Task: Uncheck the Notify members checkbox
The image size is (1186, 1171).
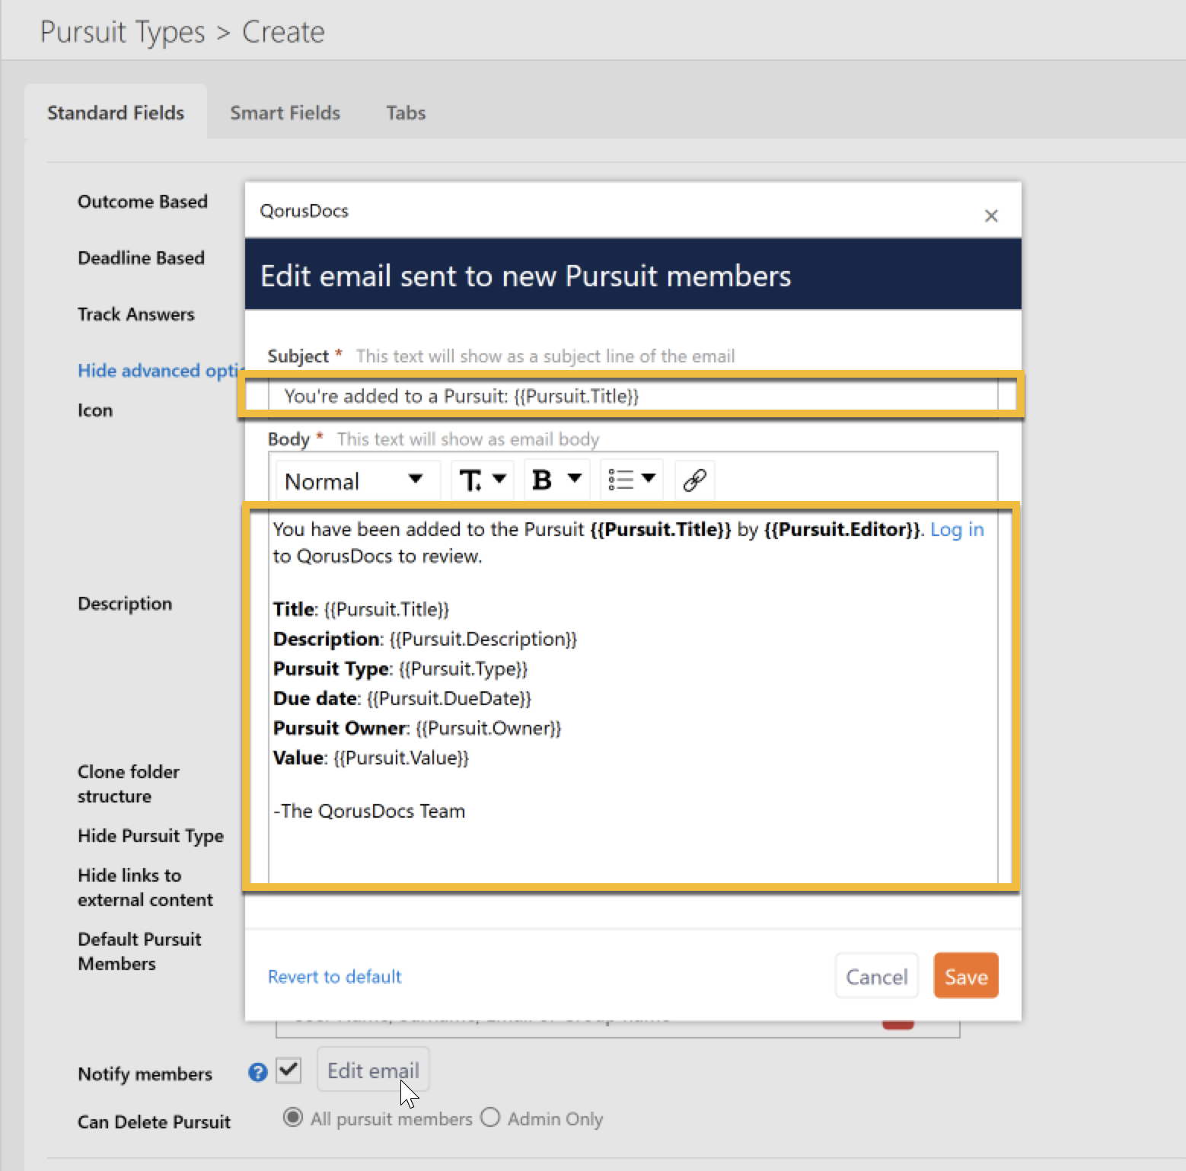Action: [x=289, y=1070]
